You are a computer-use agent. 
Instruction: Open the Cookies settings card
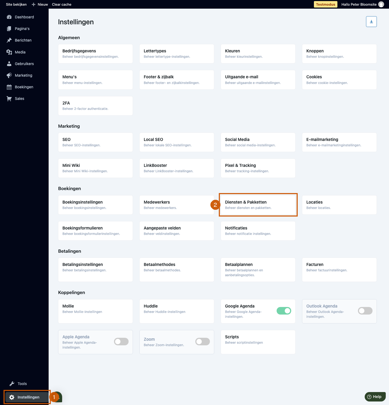click(x=339, y=80)
